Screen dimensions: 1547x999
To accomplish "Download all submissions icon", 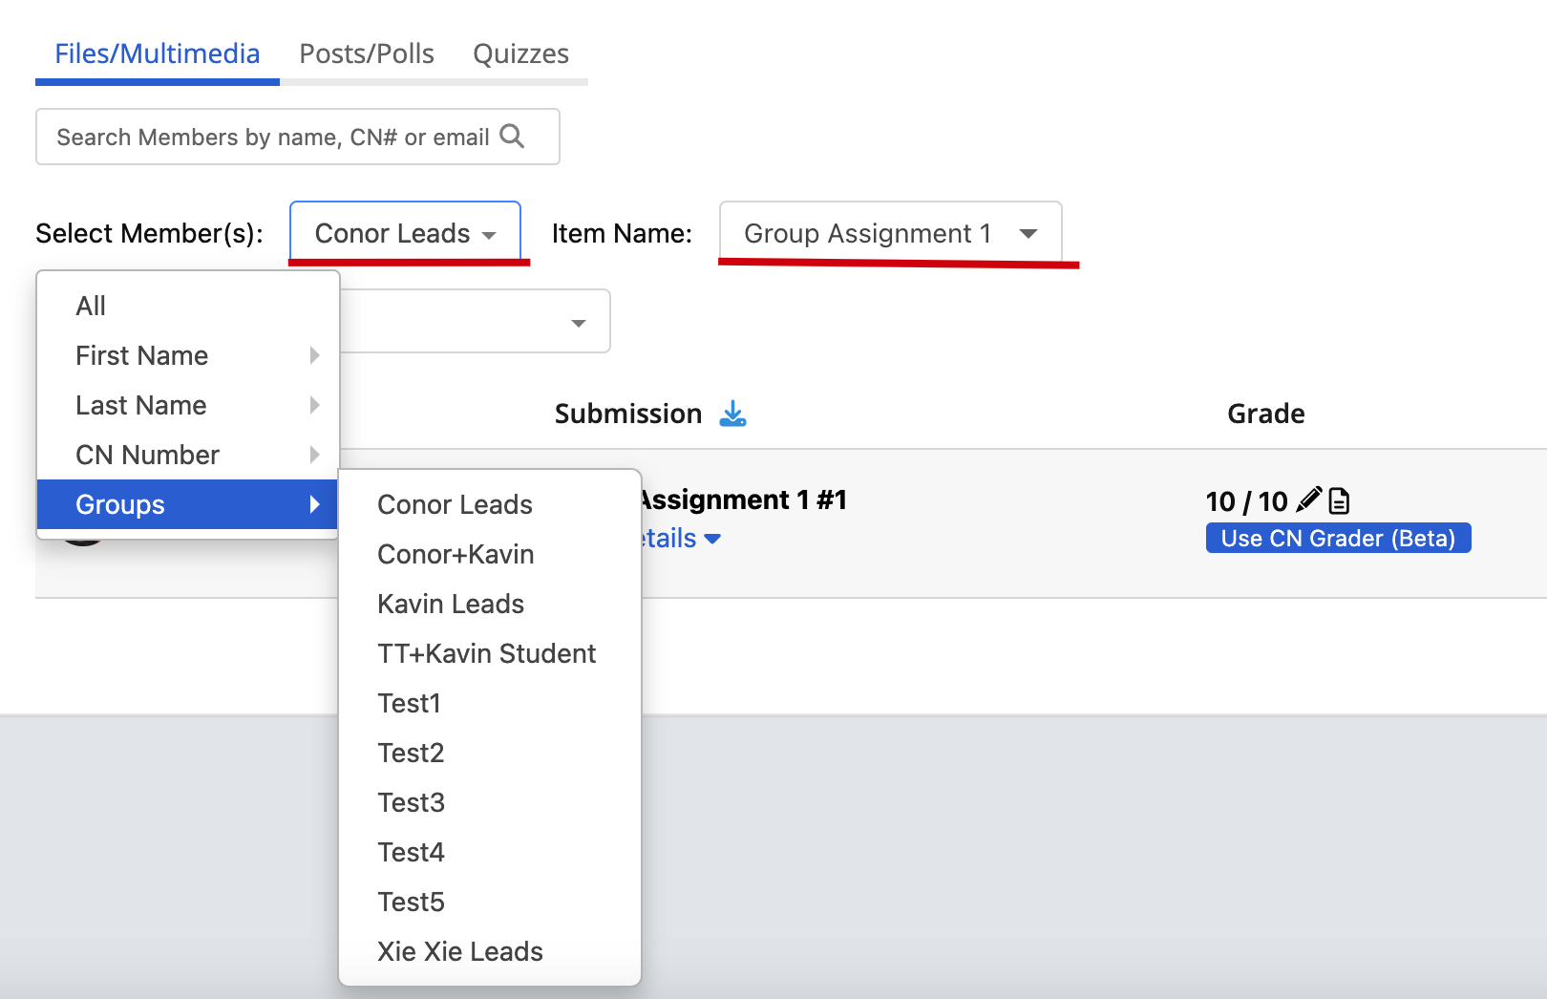I will (x=732, y=414).
